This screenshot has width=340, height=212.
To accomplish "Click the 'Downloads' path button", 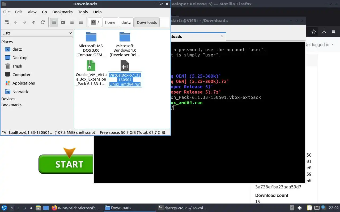I will (147, 23).
